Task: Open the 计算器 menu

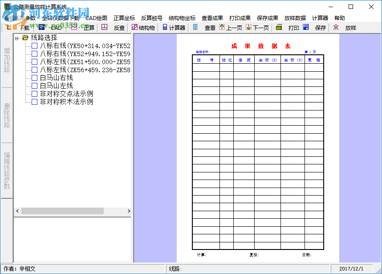Action: pos(320,18)
